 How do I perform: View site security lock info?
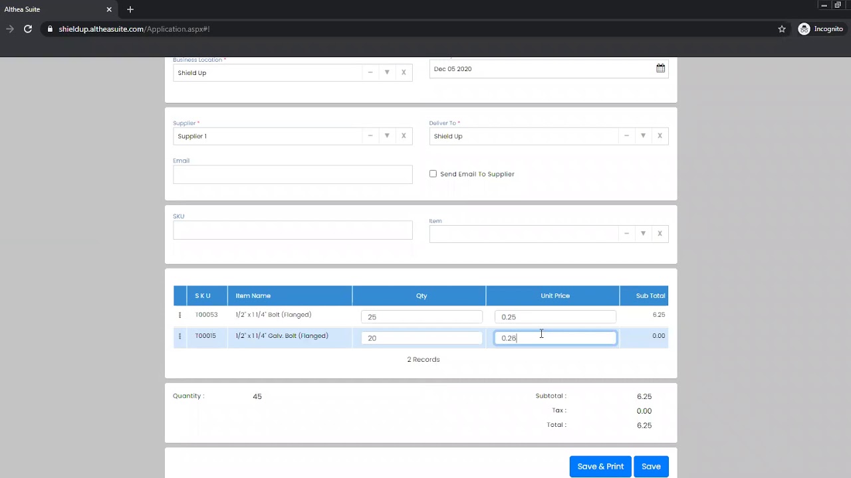point(50,29)
